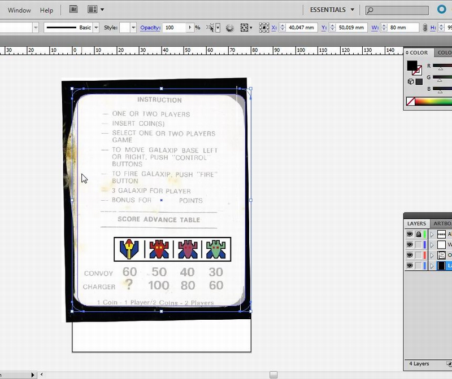Click the Y: transform link
Image resolution: width=452 pixels, height=379 pixels.
(x=324, y=28)
